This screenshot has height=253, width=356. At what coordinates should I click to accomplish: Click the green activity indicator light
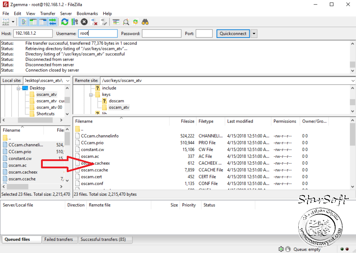(342, 249)
